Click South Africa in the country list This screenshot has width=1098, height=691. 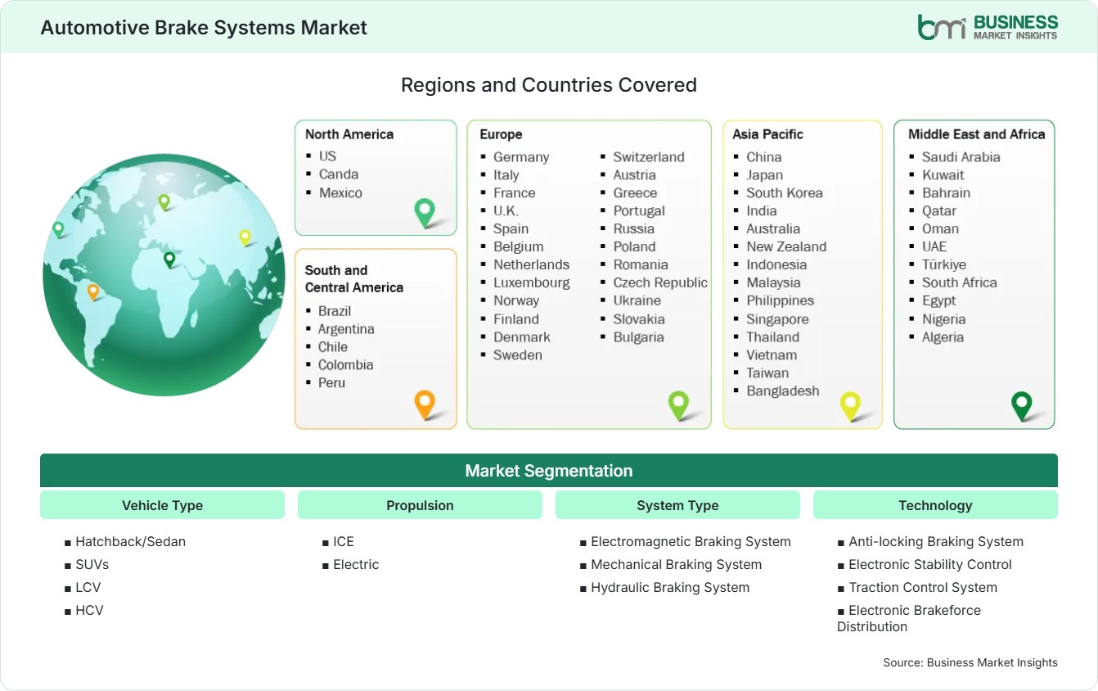click(960, 282)
